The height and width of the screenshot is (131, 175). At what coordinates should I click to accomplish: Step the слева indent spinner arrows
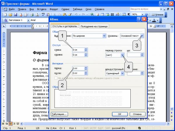[x=86, y=50]
